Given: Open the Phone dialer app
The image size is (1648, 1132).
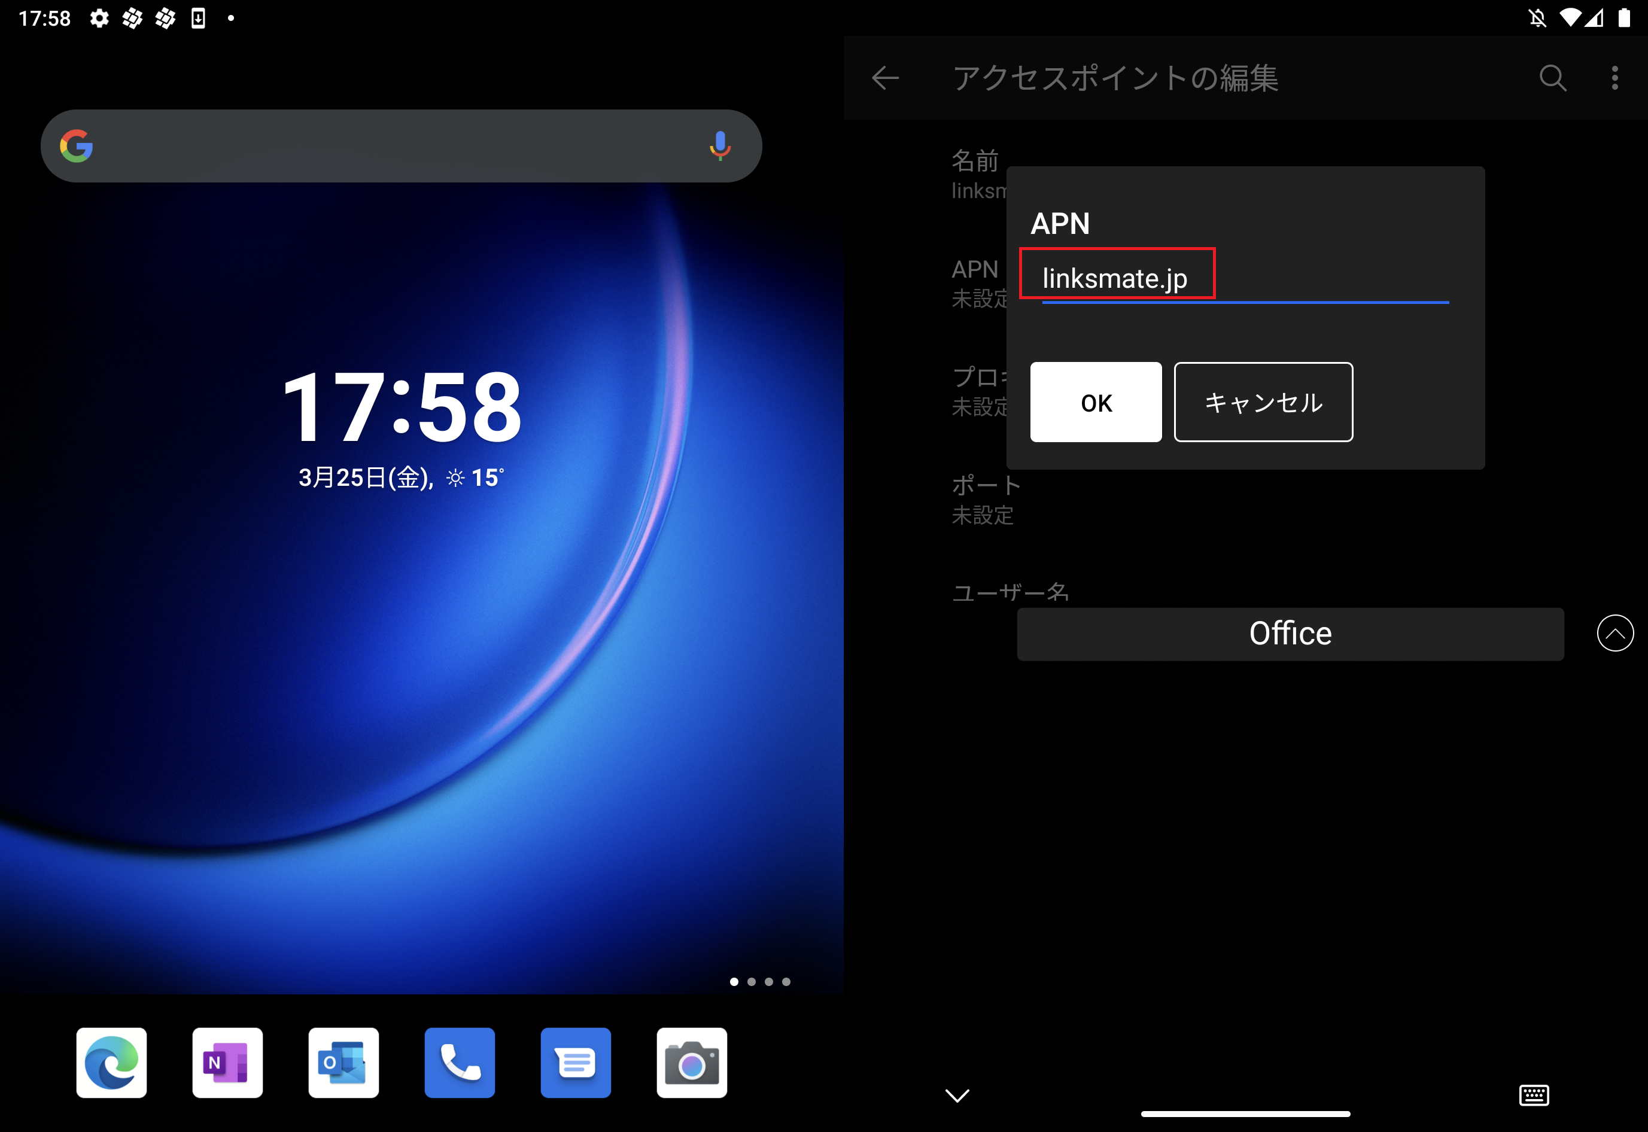Looking at the screenshot, I should click(x=460, y=1063).
